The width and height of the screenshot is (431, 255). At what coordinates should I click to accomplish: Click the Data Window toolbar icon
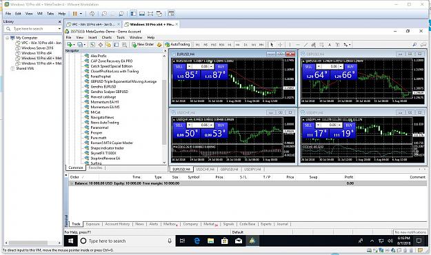(101, 45)
